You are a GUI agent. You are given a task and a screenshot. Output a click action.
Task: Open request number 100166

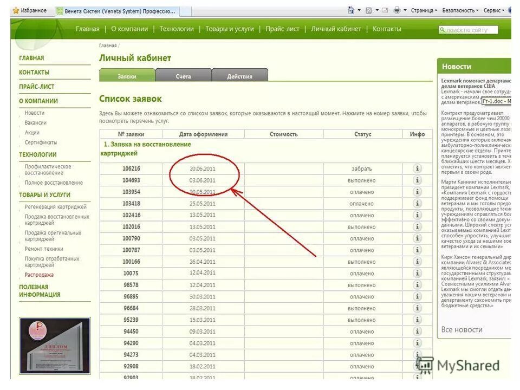click(131, 261)
